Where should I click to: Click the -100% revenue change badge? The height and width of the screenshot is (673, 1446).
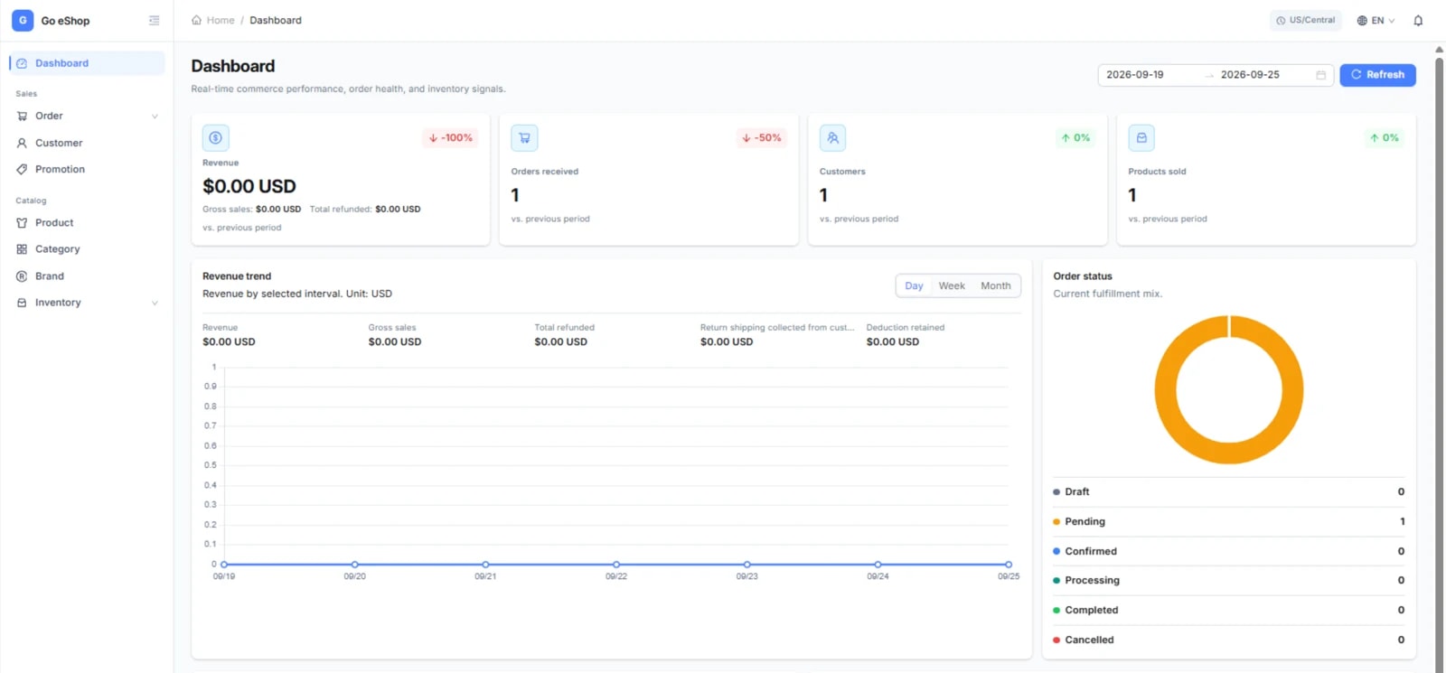pyautogui.click(x=450, y=138)
